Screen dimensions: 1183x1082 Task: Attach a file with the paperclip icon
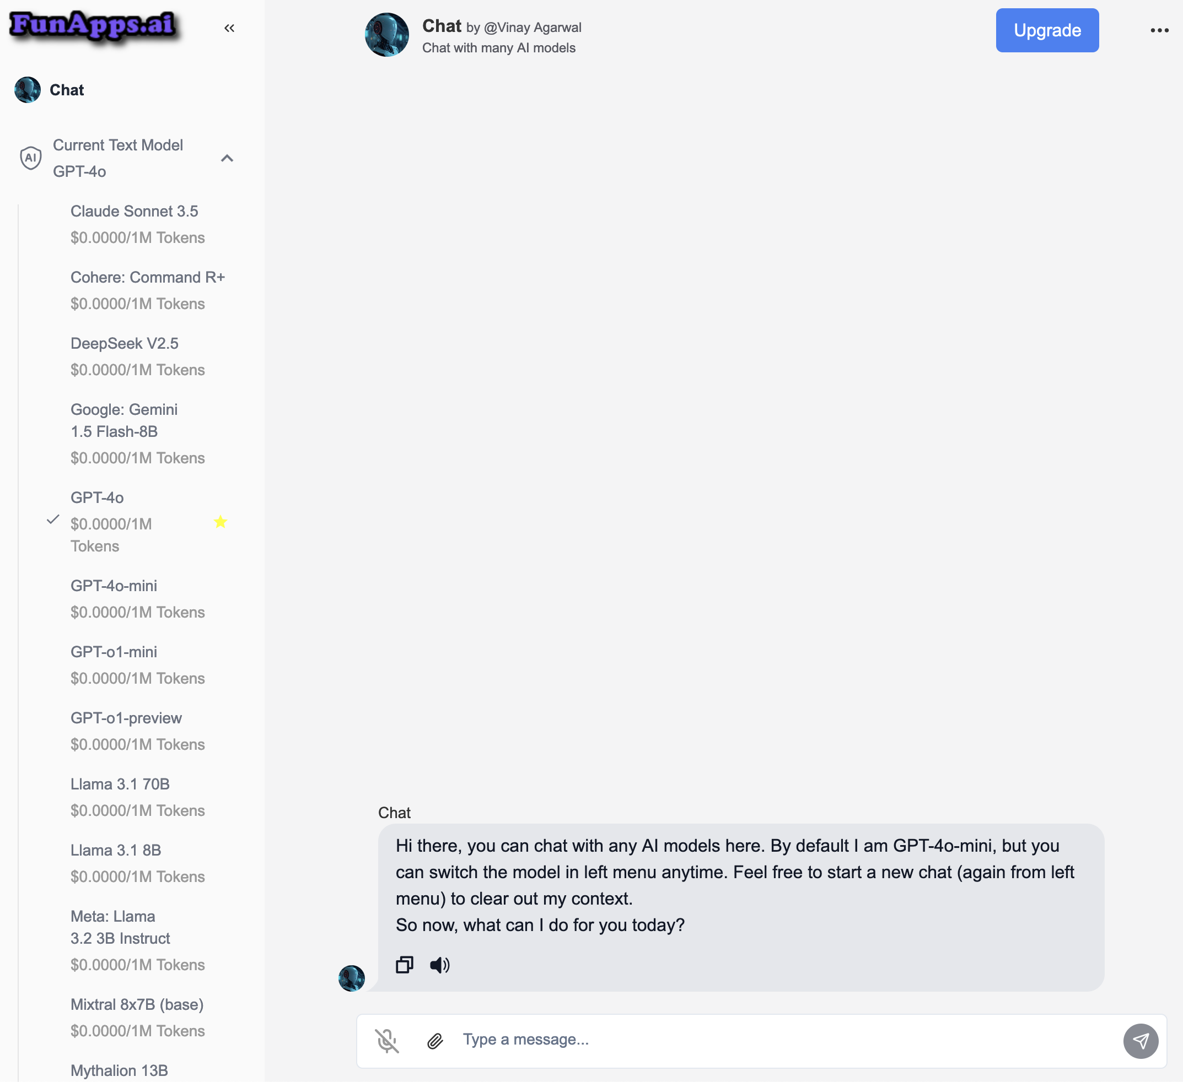click(435, 1041)
